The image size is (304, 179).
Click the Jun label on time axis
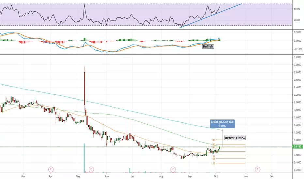[x=106, y=176]
